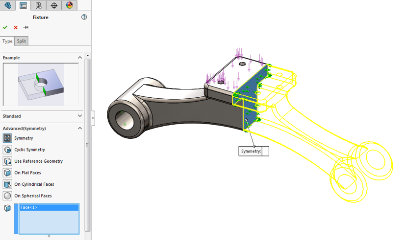Expand the Standard fixtures section

click(x=80, y=116)
